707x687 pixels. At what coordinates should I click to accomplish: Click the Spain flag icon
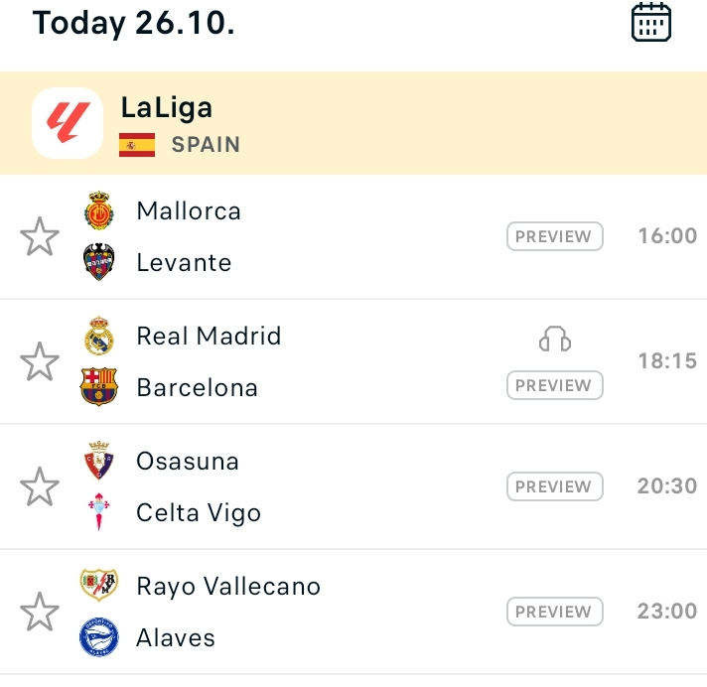pos(137,145)
